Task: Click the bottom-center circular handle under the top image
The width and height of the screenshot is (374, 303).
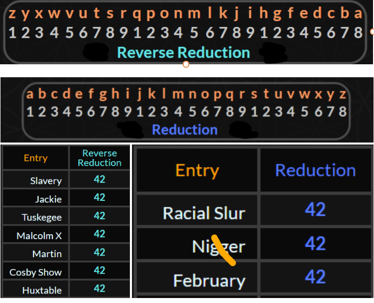Action: (186, 64)
